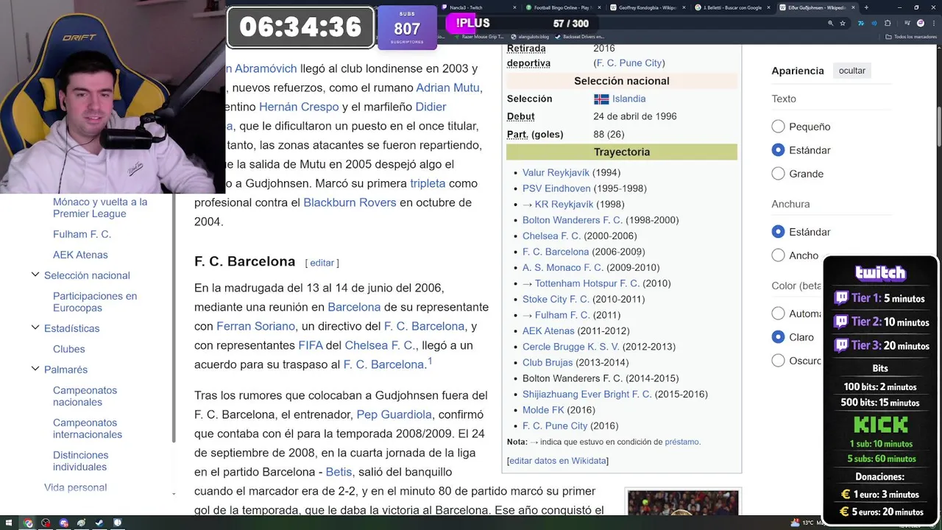
Task: Click the contents sidebar scrollbar
Action: point(174,318)
